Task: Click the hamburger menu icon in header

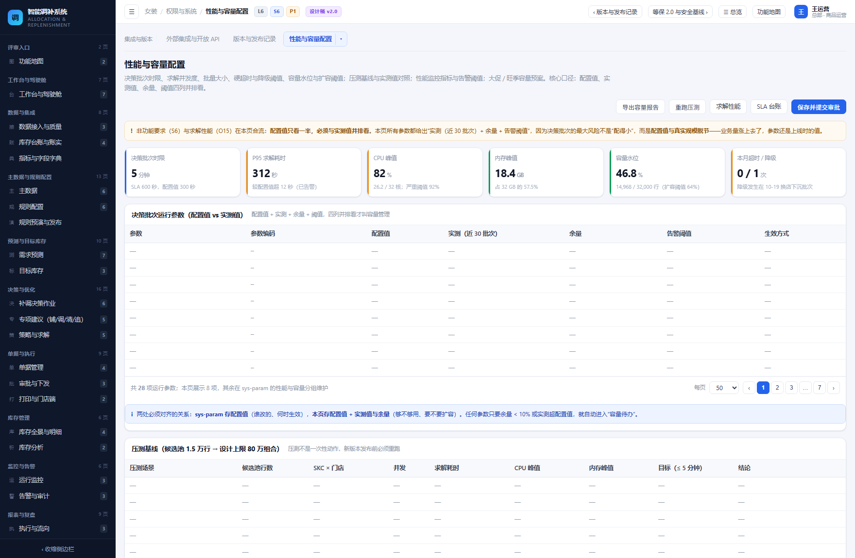Action: [132, 12]
